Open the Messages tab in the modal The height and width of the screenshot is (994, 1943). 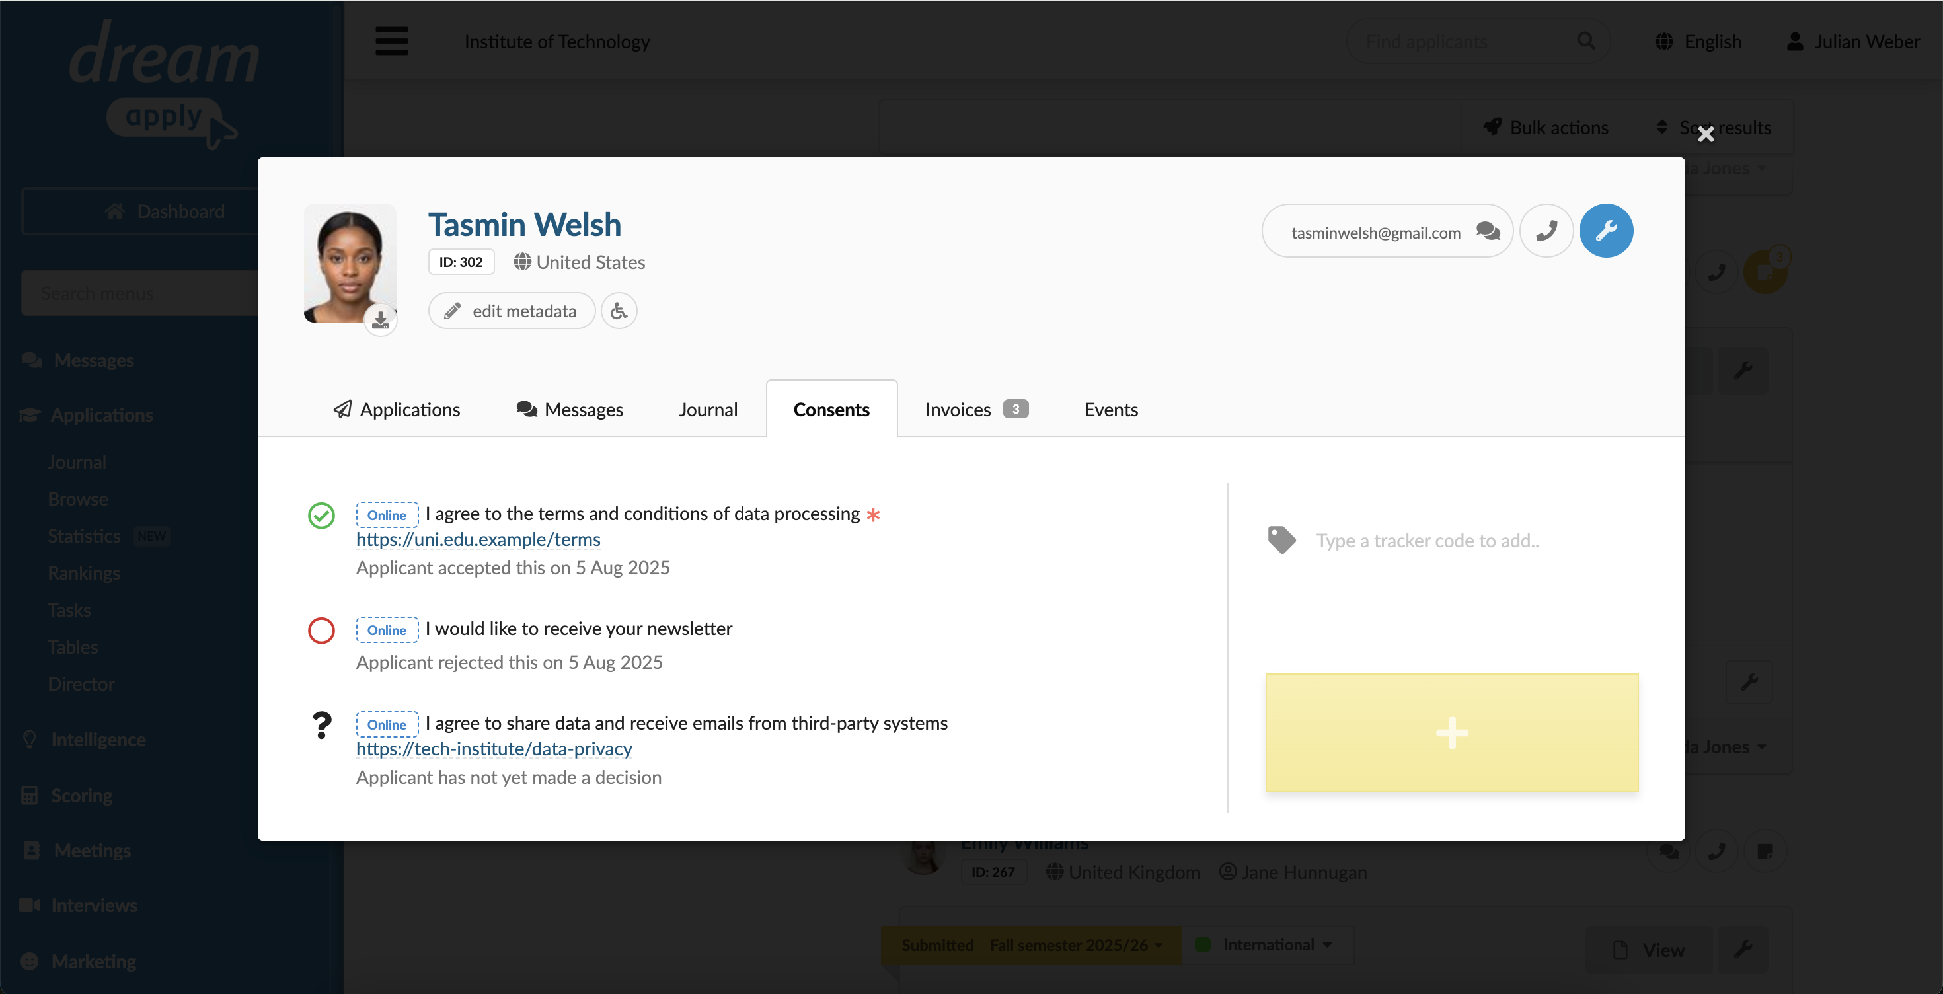pyautogui.click(x=570, y=410)
